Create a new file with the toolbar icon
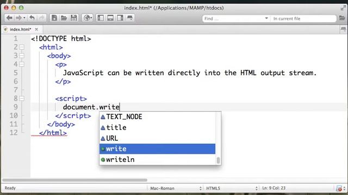This screenshot has width=348, height=195. (x=54, y=18)
